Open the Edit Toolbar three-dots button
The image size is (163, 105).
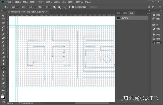(x=3, y=90)
